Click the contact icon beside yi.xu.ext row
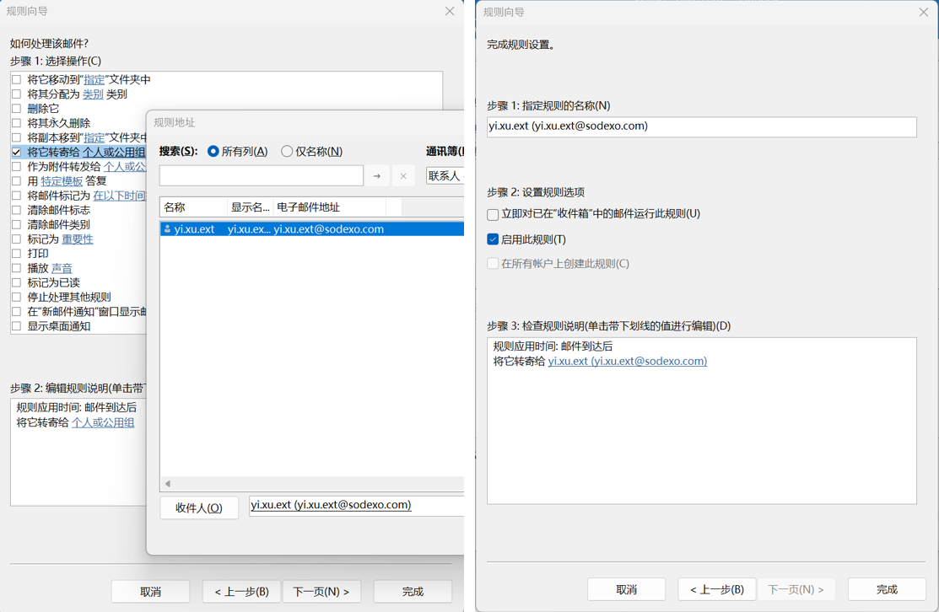This screenshot has height=612, width=939. [x=167, y=229]
